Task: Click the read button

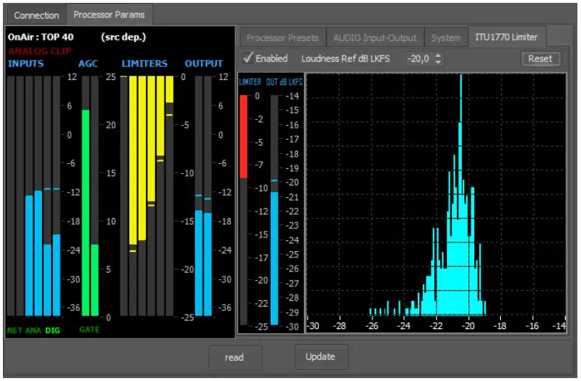Action: (235, 357)
